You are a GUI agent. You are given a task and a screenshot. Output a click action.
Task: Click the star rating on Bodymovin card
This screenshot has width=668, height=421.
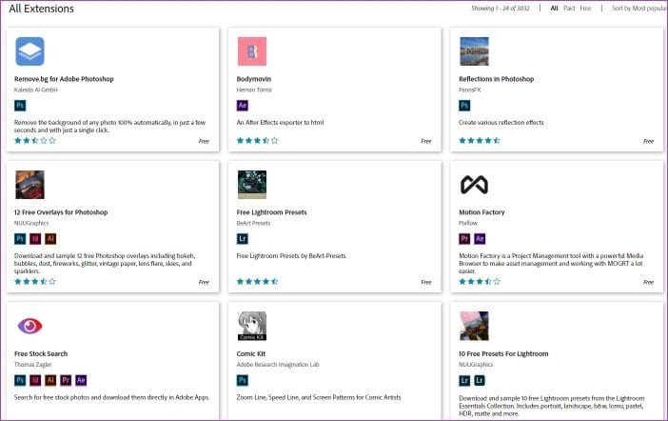257,140
